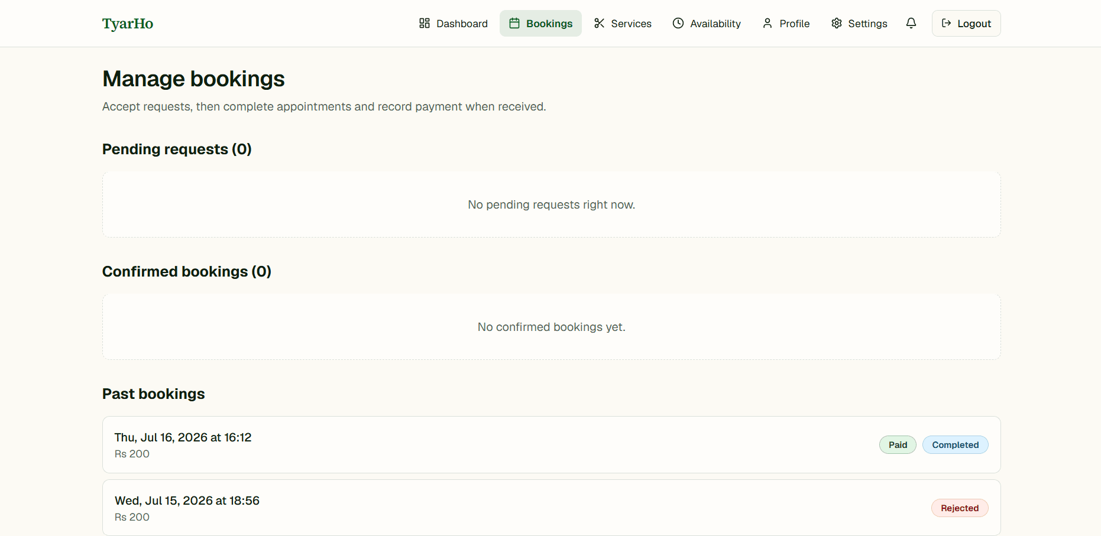This screenshot has width=1101, height=536.
Task: Click the Logout arrow icon
Action: (x=946, y=23)
